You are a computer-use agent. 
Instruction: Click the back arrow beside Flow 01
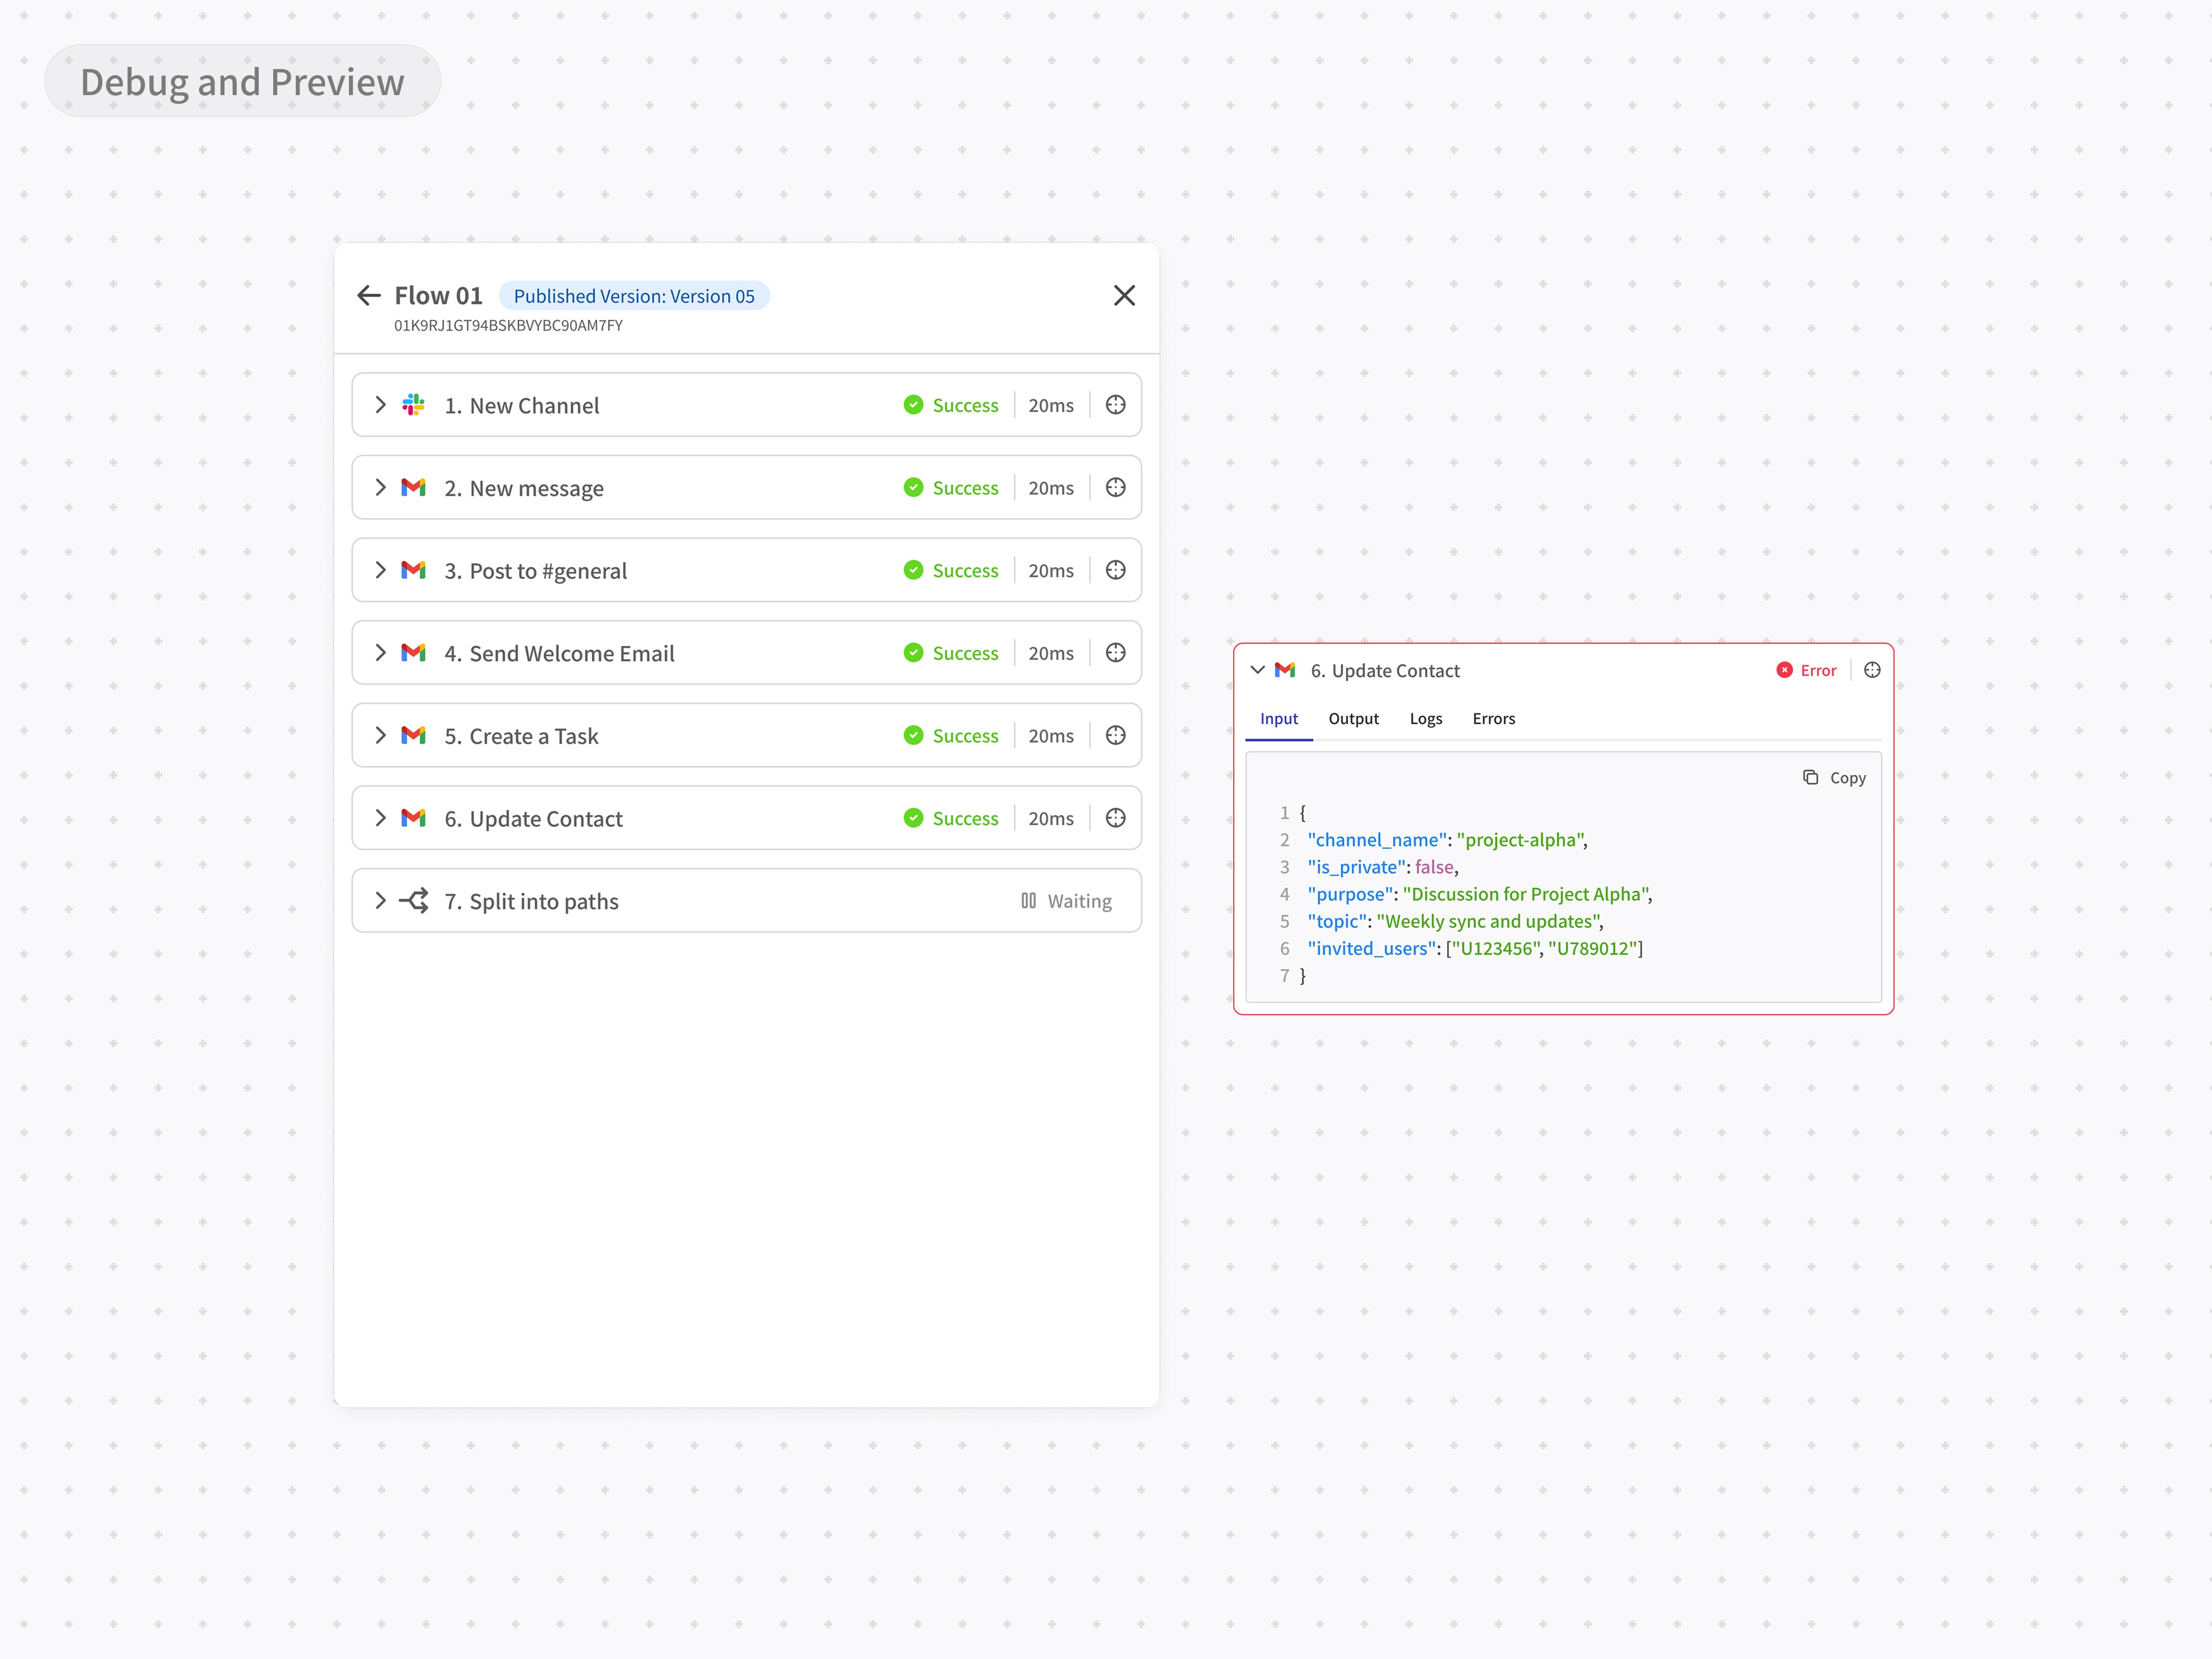pos(369,295)
